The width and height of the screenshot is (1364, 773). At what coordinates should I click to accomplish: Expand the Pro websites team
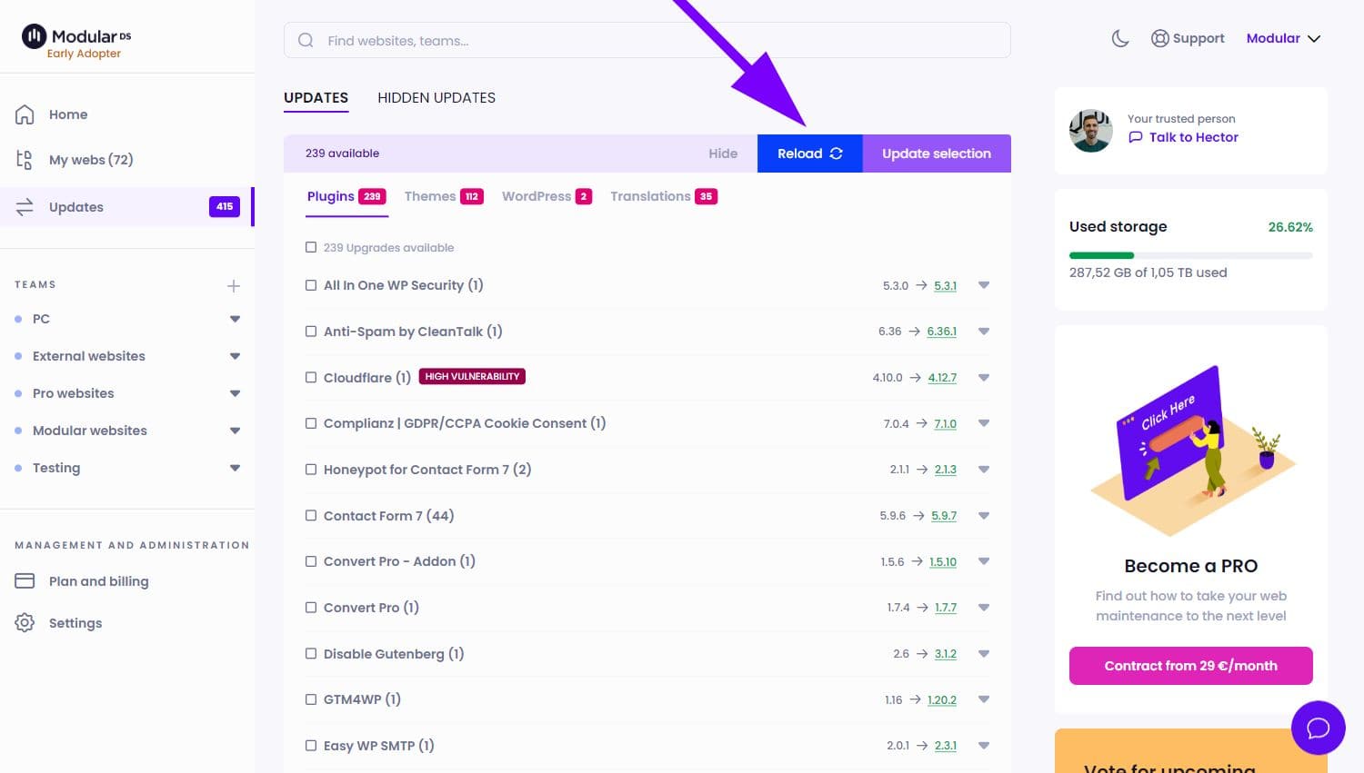(236, 393)
